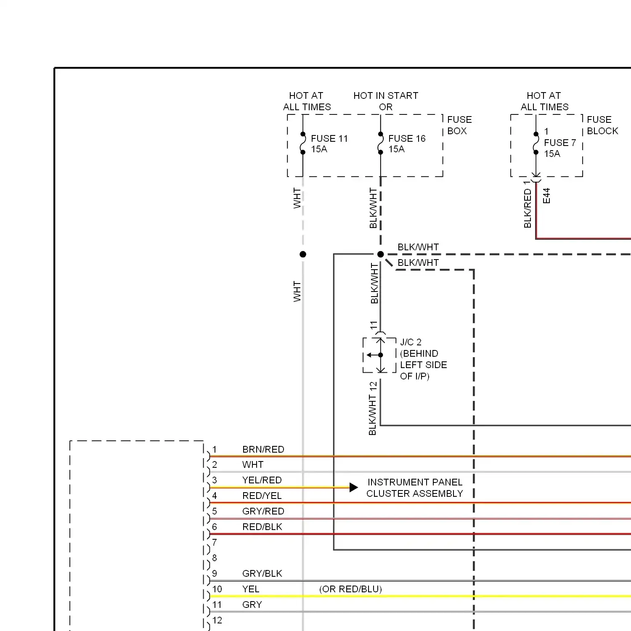Click the splice dot on the BLK/WHT wire

point(381,254)
